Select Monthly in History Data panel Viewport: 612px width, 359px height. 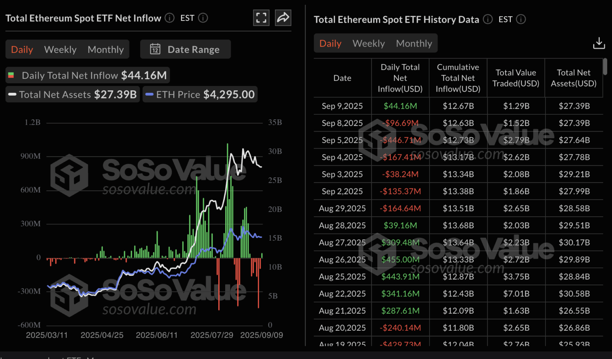[414, 43]
